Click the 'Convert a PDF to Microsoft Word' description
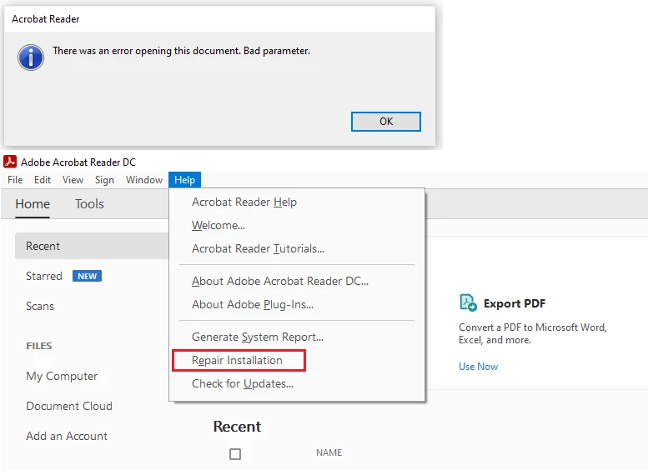This screenshot has height=475, width=648. pyautogui.click(x=533, y=333)
